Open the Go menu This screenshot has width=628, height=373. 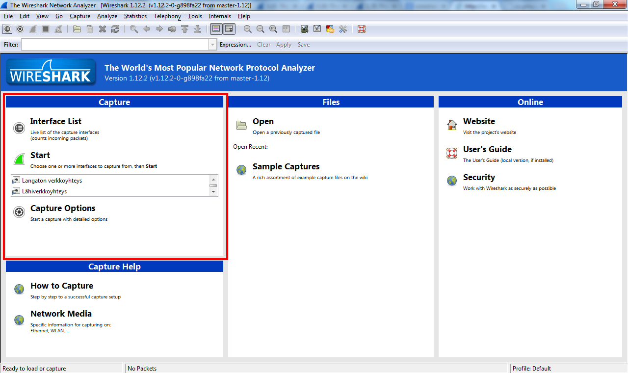[x=59, y=16]
